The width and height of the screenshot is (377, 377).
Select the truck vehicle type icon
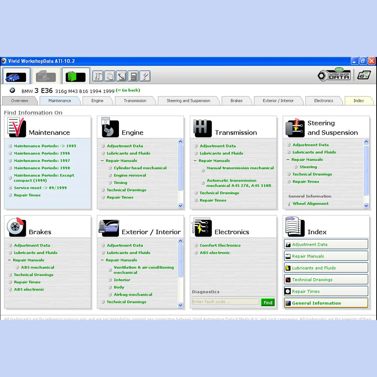tap(46, 75)
